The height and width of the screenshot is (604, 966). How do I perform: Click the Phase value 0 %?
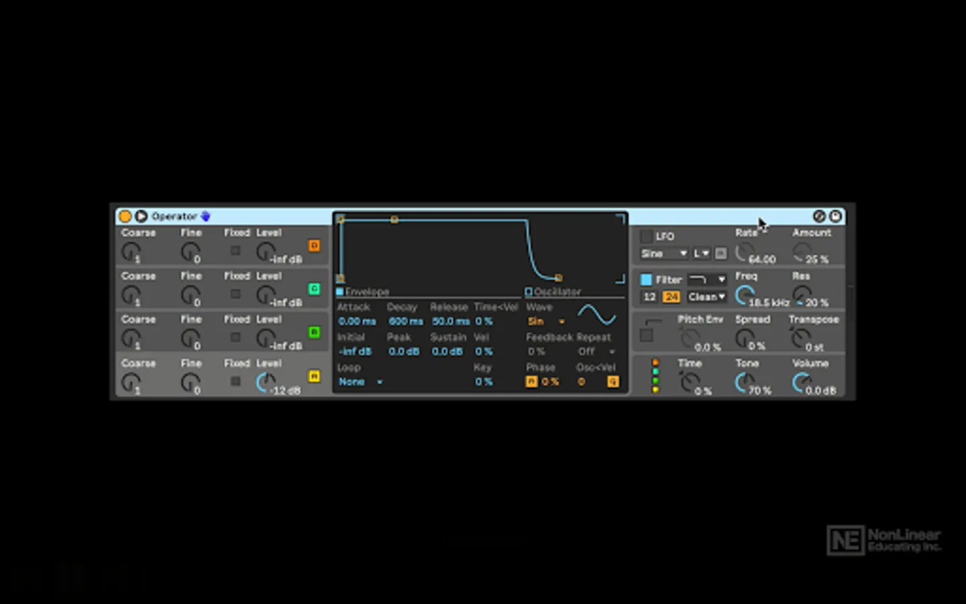point(550,382)
